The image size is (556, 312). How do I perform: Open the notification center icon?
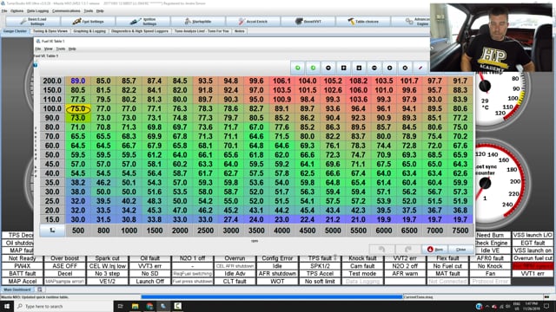546,306
